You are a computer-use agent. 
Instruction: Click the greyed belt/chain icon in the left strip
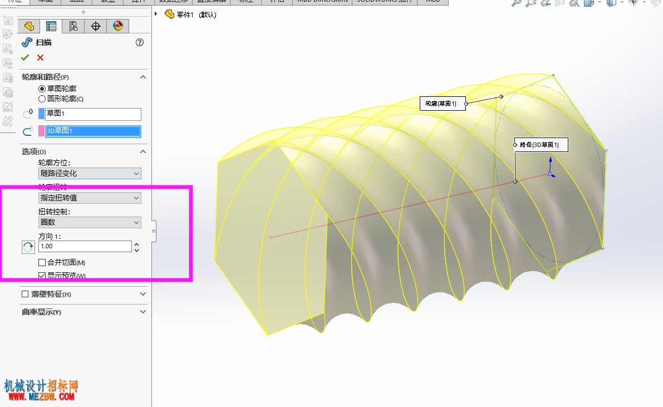click(x=8, y=121)
